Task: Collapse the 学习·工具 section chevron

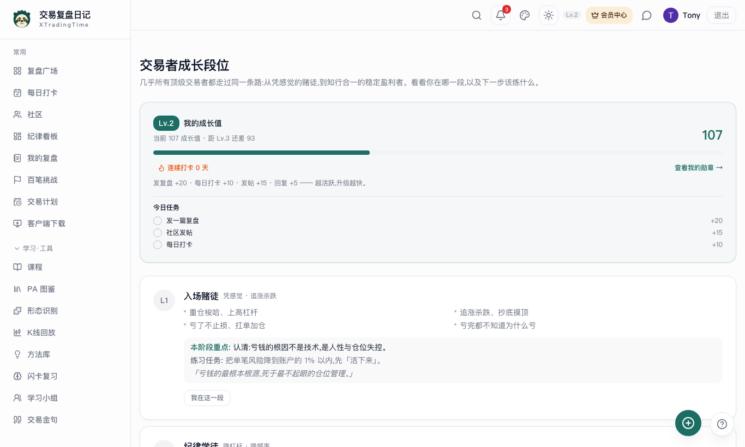Action: pyautogui.click(x=16, y=249)
